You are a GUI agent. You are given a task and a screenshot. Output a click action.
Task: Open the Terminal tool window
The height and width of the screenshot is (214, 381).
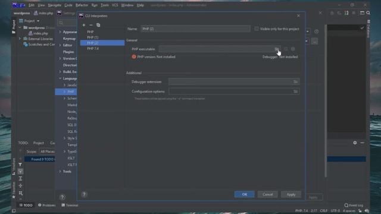point(70,205)
